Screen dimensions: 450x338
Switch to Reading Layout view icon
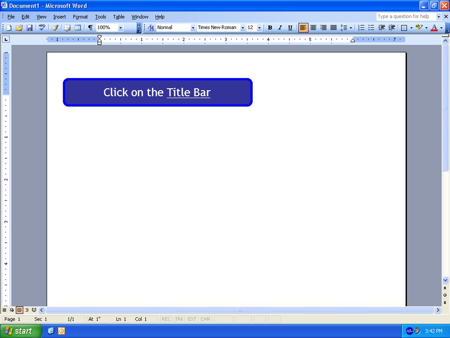[x=34, y=310]
